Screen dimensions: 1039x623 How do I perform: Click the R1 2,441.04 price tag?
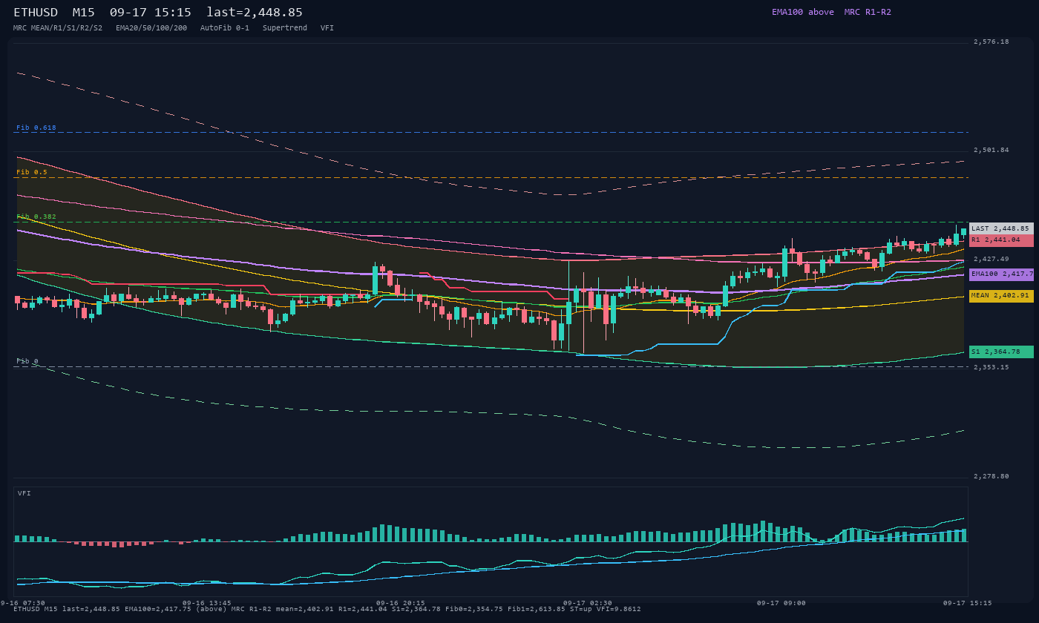tap(1001, 240)
